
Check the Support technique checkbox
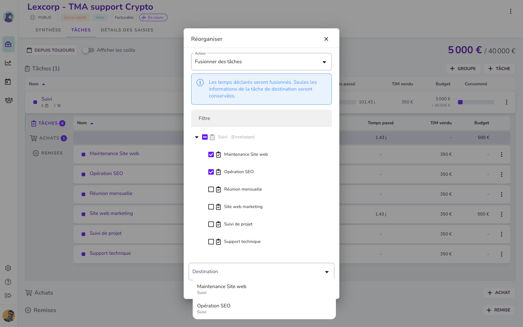[x=211, y=242]
